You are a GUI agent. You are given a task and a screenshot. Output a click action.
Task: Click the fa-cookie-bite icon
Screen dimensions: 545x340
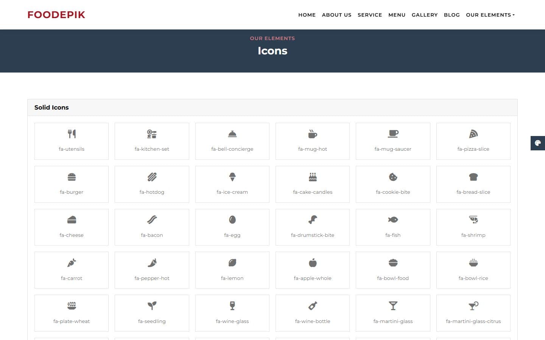[393, 177]
